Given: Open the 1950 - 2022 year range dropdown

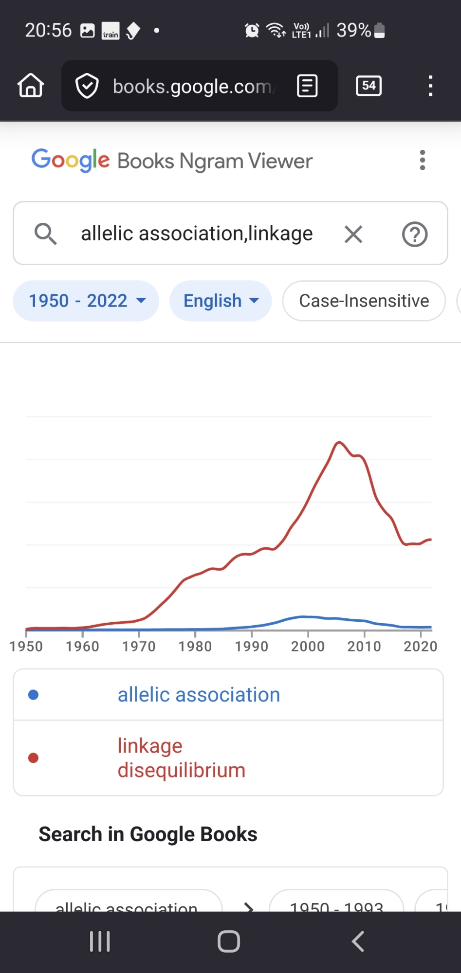Looking at the screenshot, I should click(86, 301).
